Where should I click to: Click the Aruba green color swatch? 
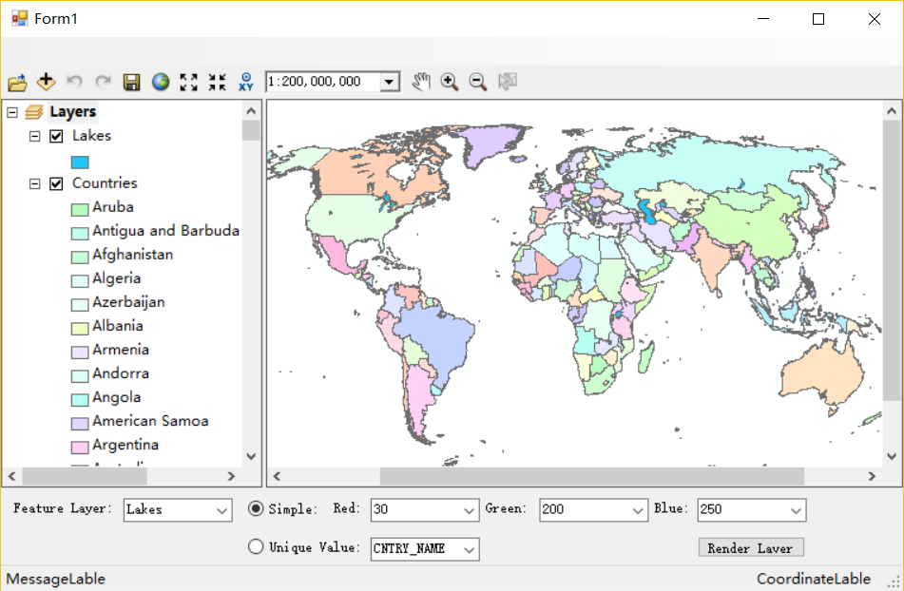click(80, 210)
